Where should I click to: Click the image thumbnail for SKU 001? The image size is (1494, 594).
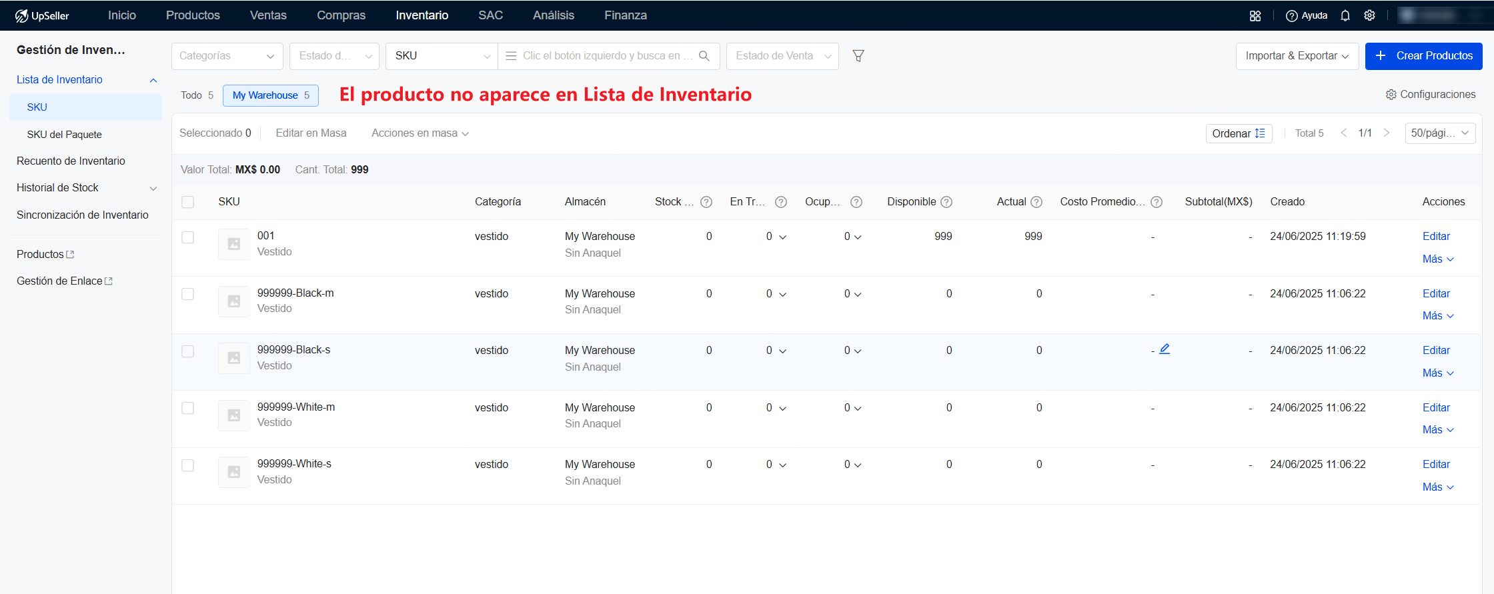tap(234, 244)
